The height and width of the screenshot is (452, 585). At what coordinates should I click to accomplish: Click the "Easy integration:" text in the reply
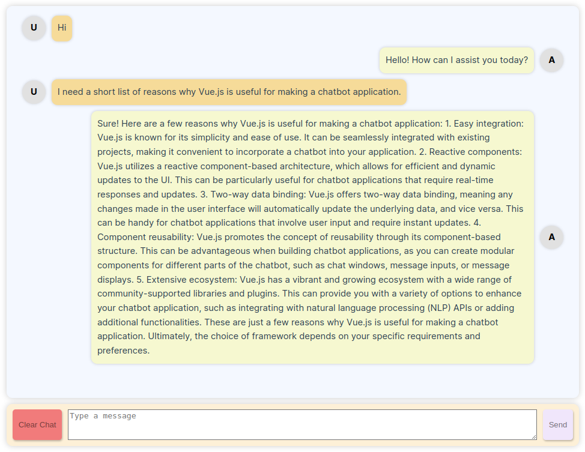[x=488, y=124]
